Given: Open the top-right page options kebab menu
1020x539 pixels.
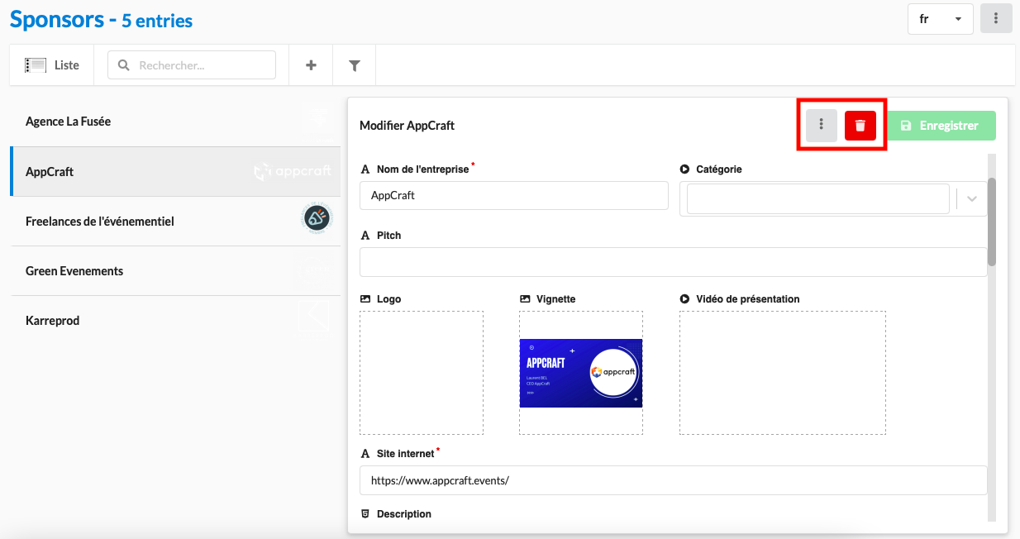Looking at the screenshot, I should (x=996, y=18).
